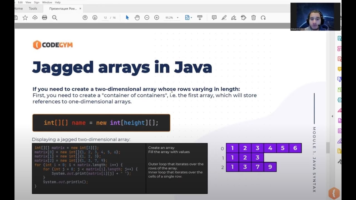Go to next page with down arrow

pyautogui.click(x=95, y=17)
